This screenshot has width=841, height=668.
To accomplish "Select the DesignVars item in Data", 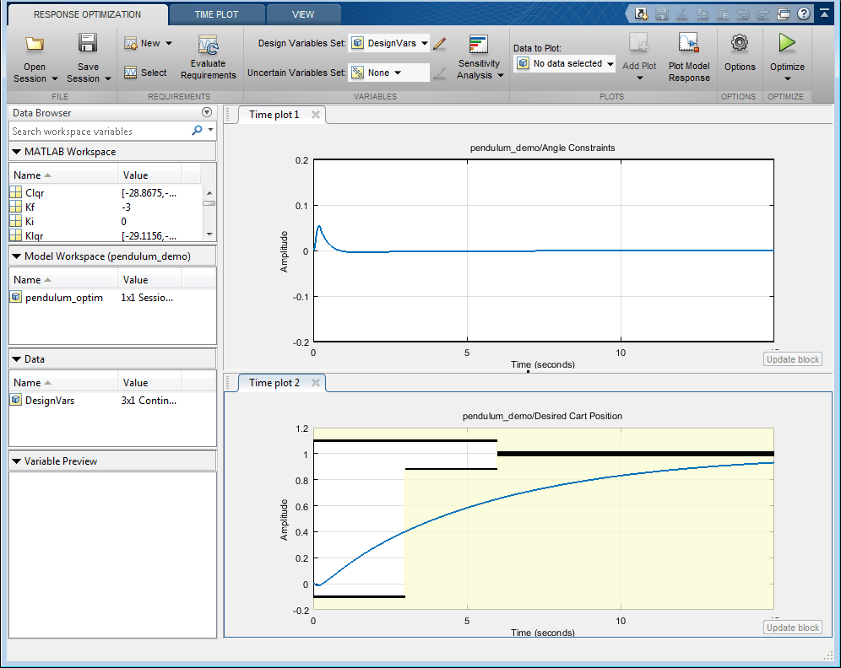I will coord(49,401).
